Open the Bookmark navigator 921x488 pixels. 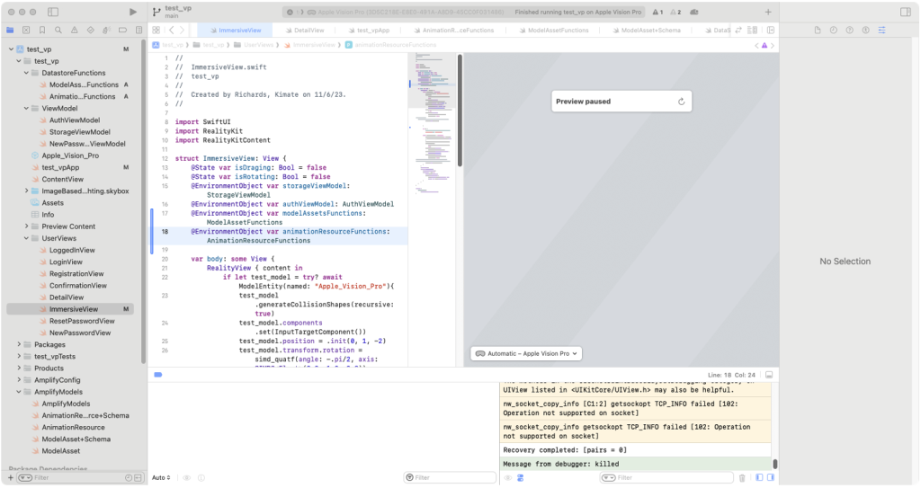(42, 30)
